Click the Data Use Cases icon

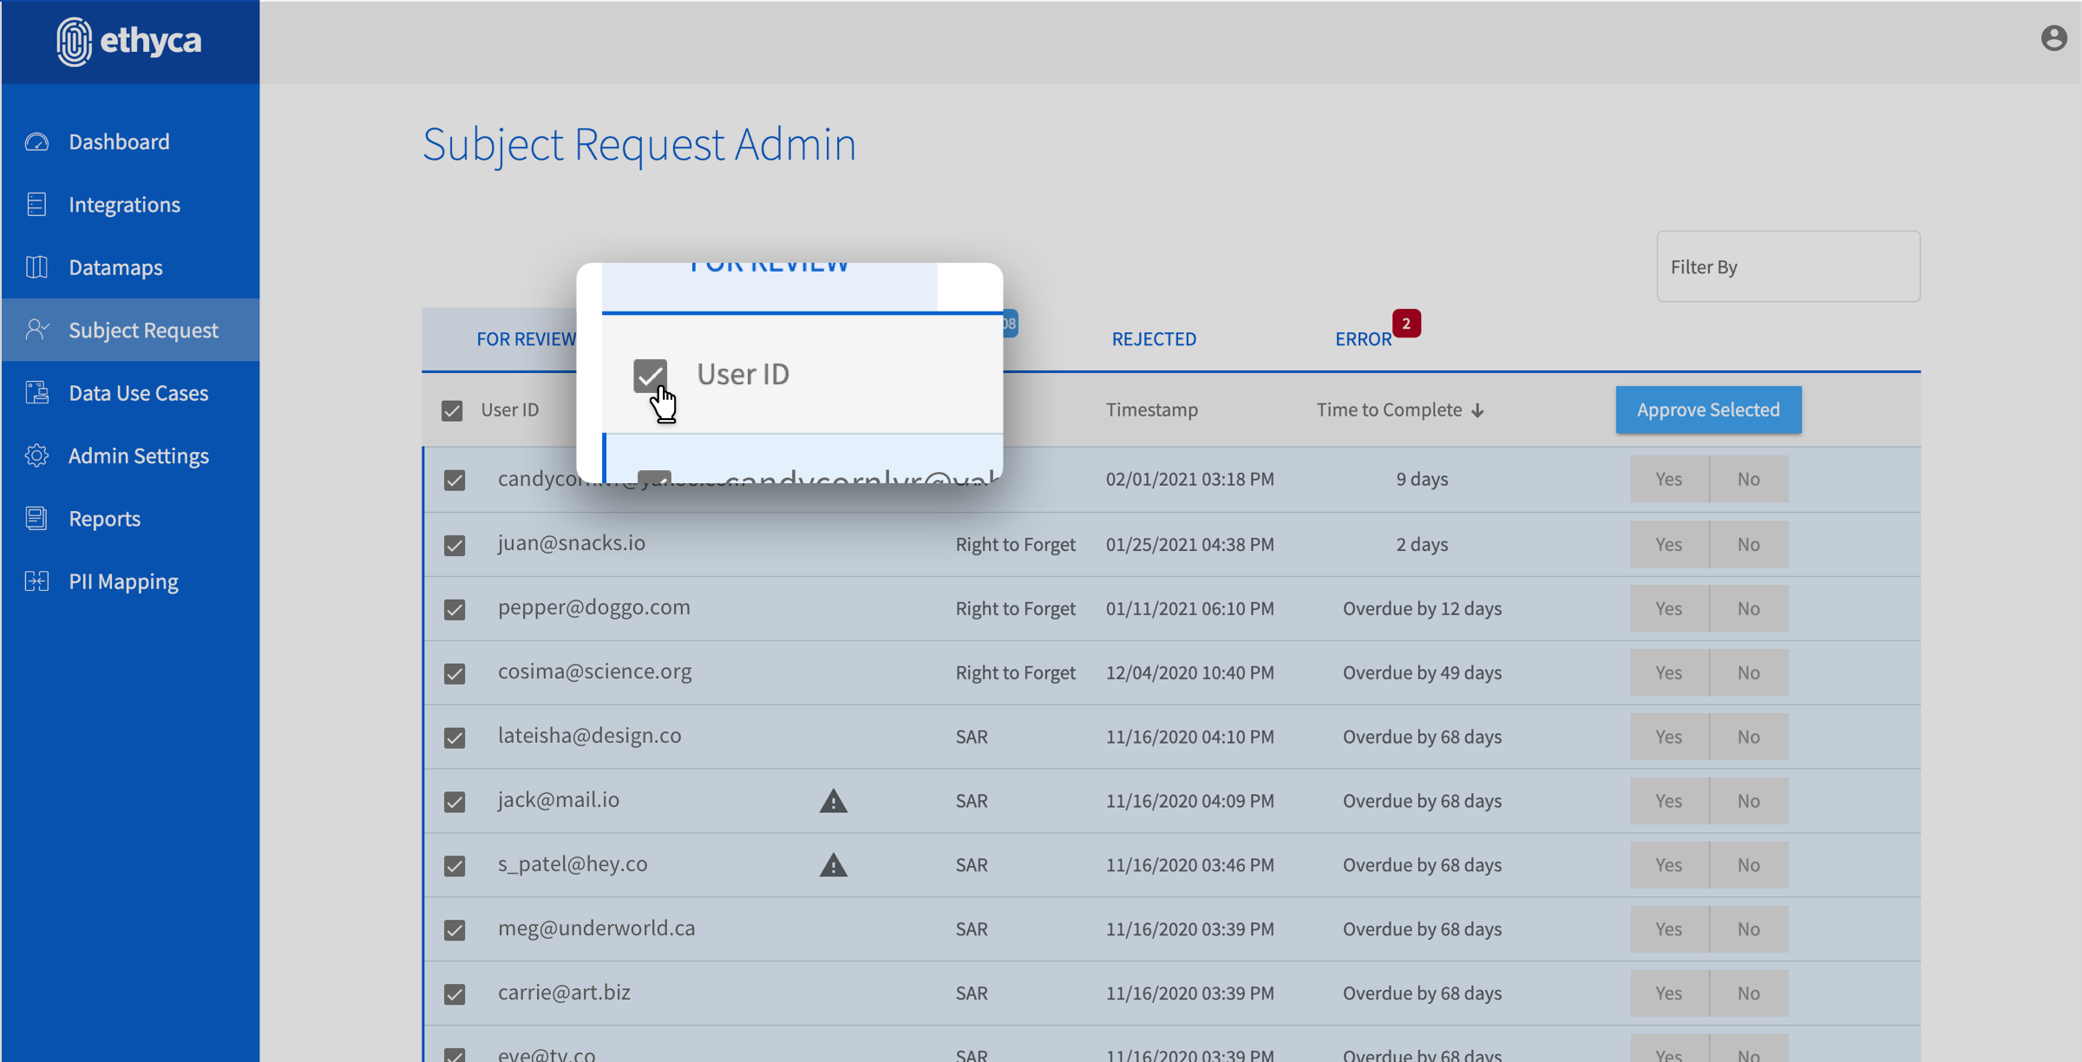(x=36, y=393)
